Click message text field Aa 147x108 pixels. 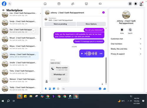coord(80,89)
